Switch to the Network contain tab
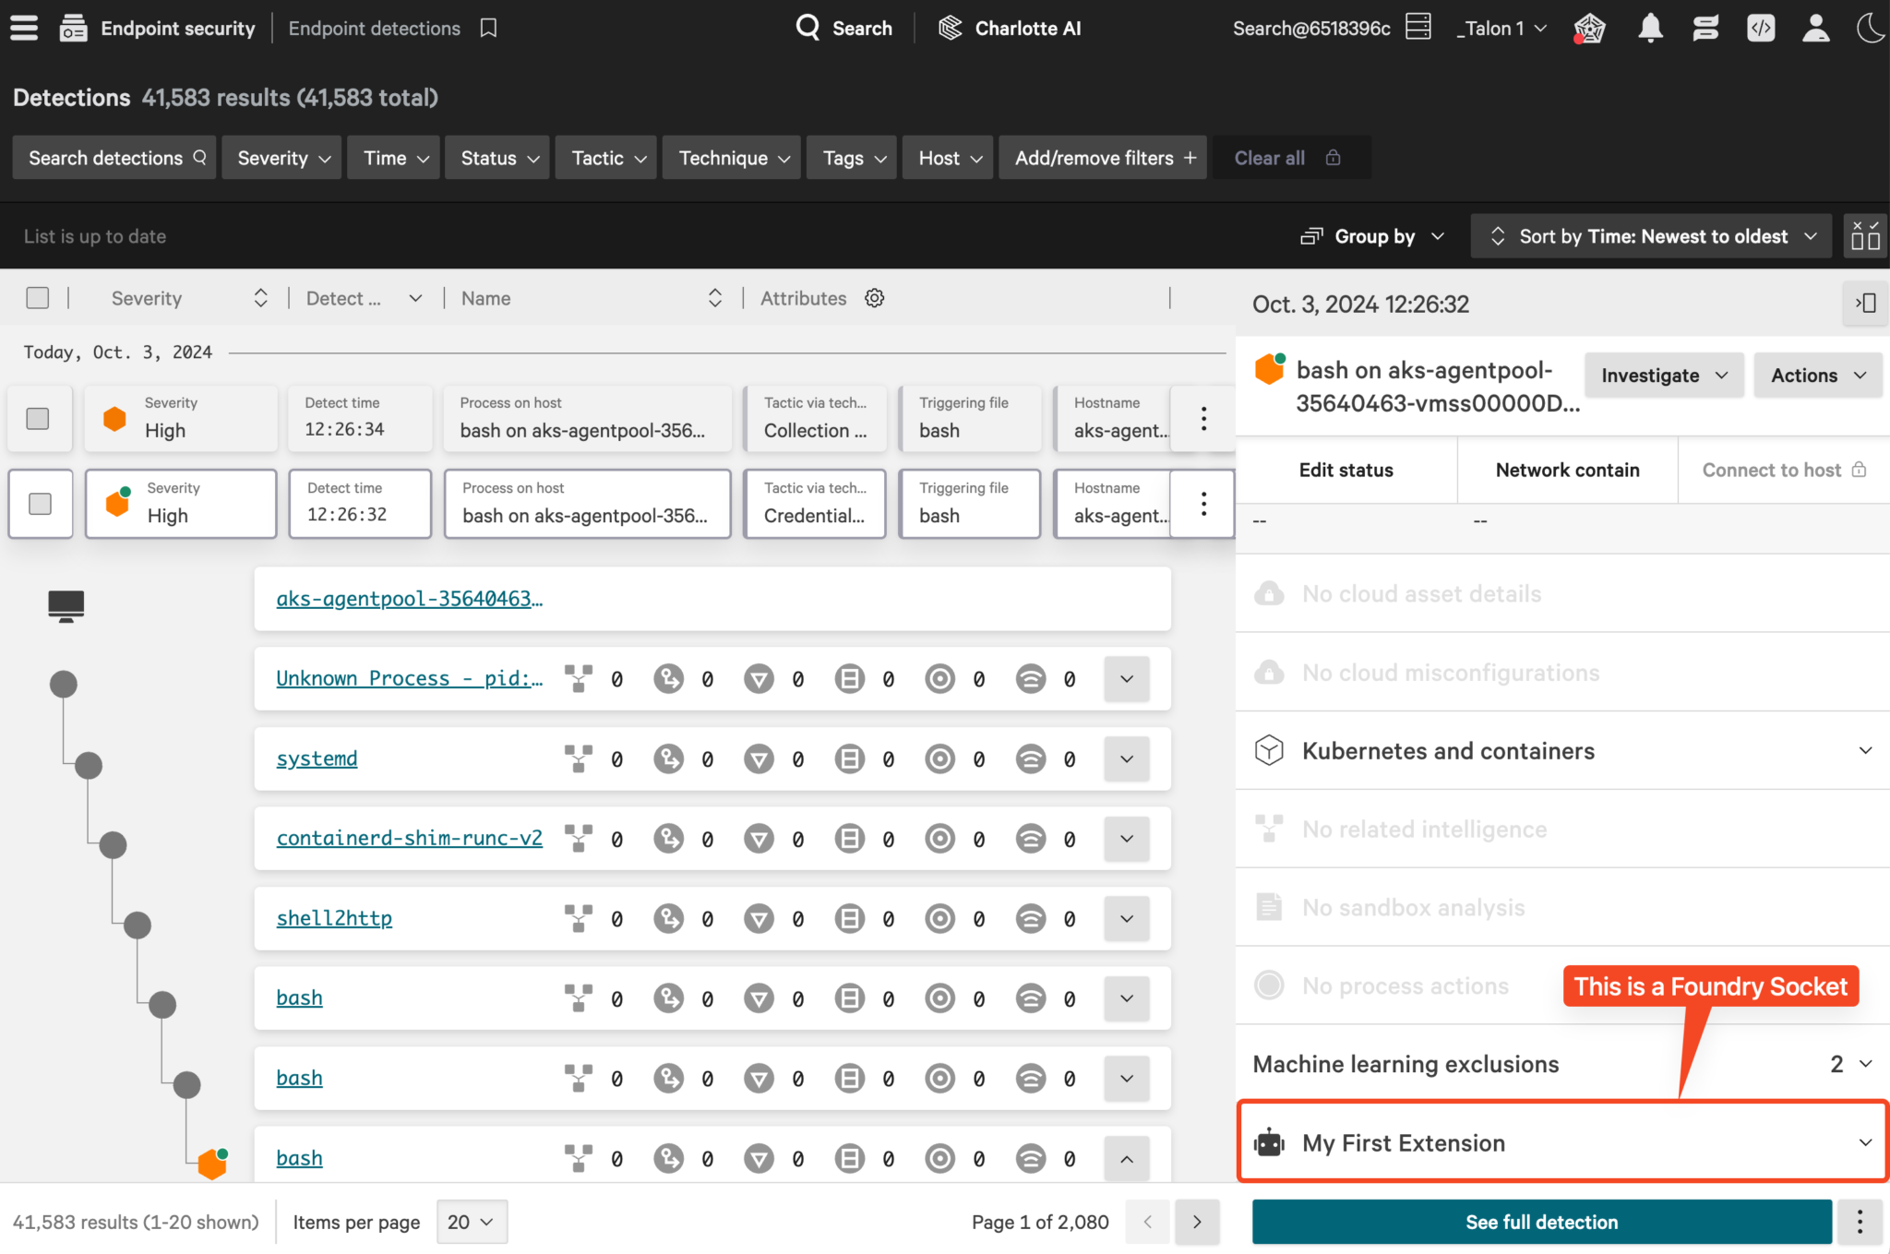1890x1254 pixels. (x=1566, y=470)
